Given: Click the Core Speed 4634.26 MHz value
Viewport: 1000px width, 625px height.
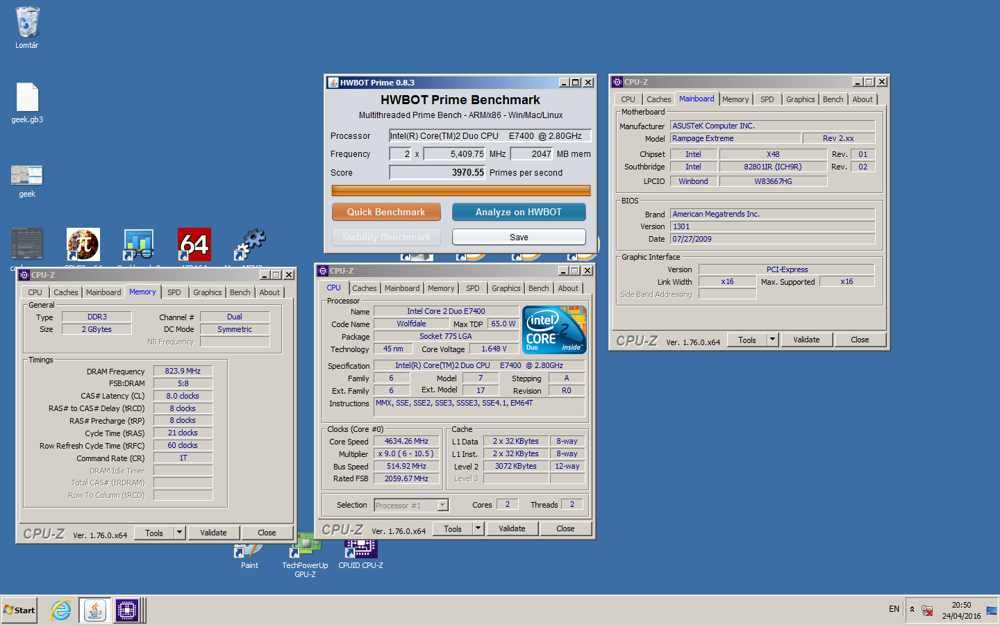Looking at the screenshot, I should tap(407, 441).
